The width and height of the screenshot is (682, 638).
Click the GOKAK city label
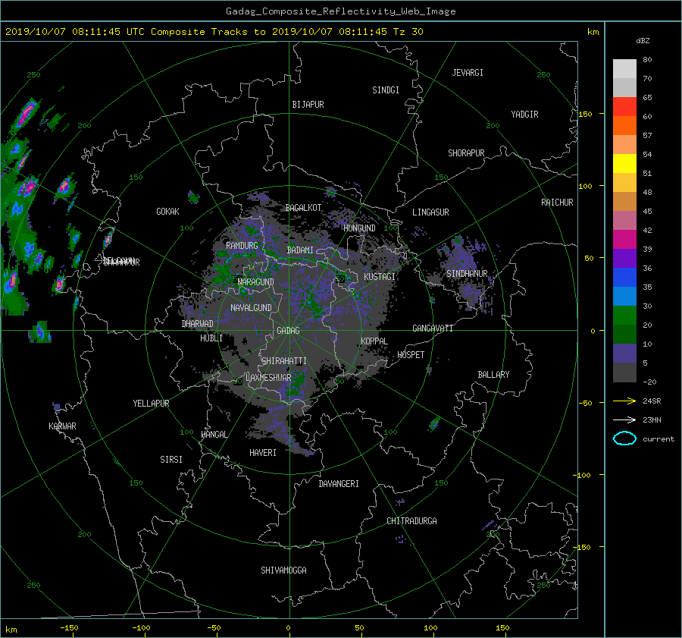[x=167, y=211]
